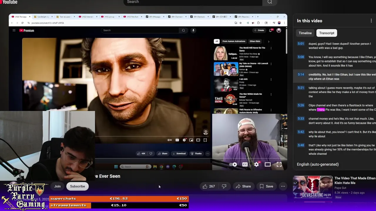
Task: Open options menu for the I am sick video
Action: pyautogui.click(x=271, y=79)
